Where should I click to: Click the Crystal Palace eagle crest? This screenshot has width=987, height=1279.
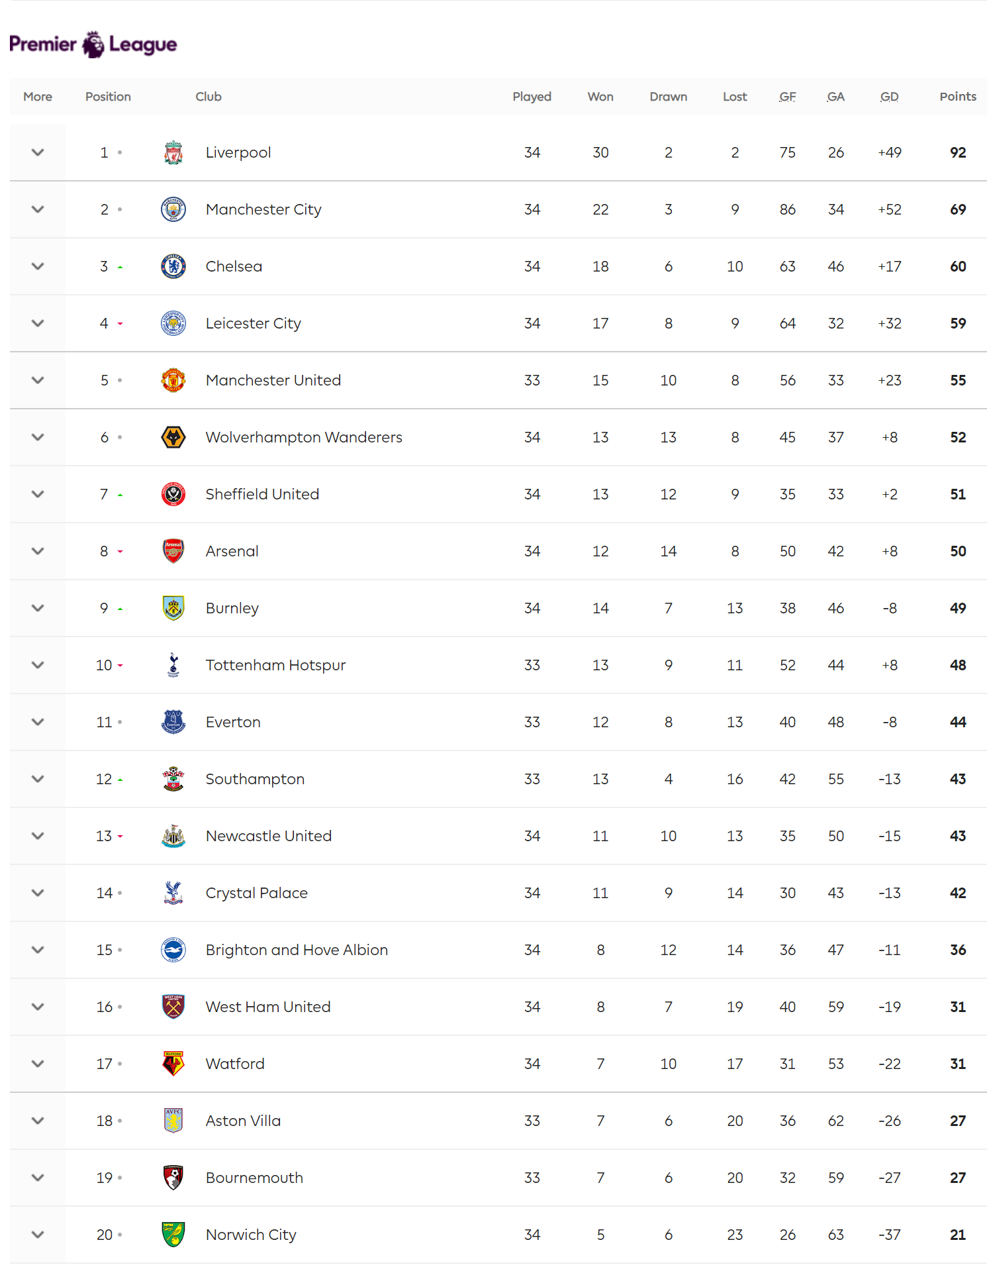click(173, 893)
